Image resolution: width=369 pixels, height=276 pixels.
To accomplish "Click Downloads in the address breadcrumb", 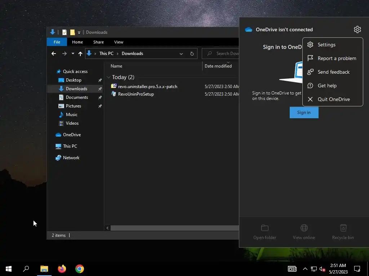I will tap(132, 54).
